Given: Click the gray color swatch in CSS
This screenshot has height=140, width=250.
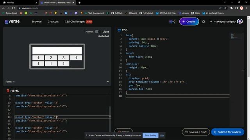Looking at the screenshot, I should 158,39.
